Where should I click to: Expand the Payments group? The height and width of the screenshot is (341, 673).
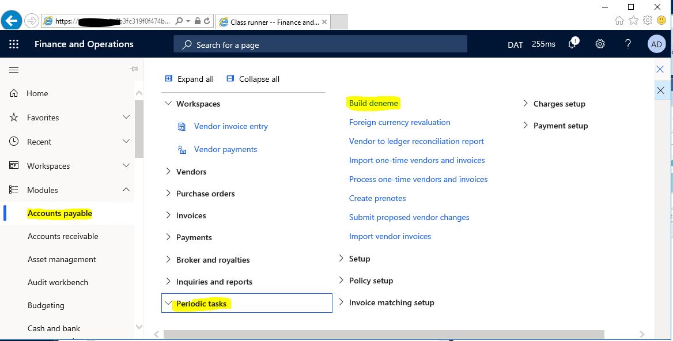(x=168, y=237)
